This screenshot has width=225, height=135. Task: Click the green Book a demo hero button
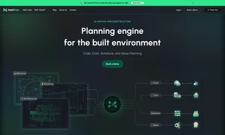(x=112, y=64)
